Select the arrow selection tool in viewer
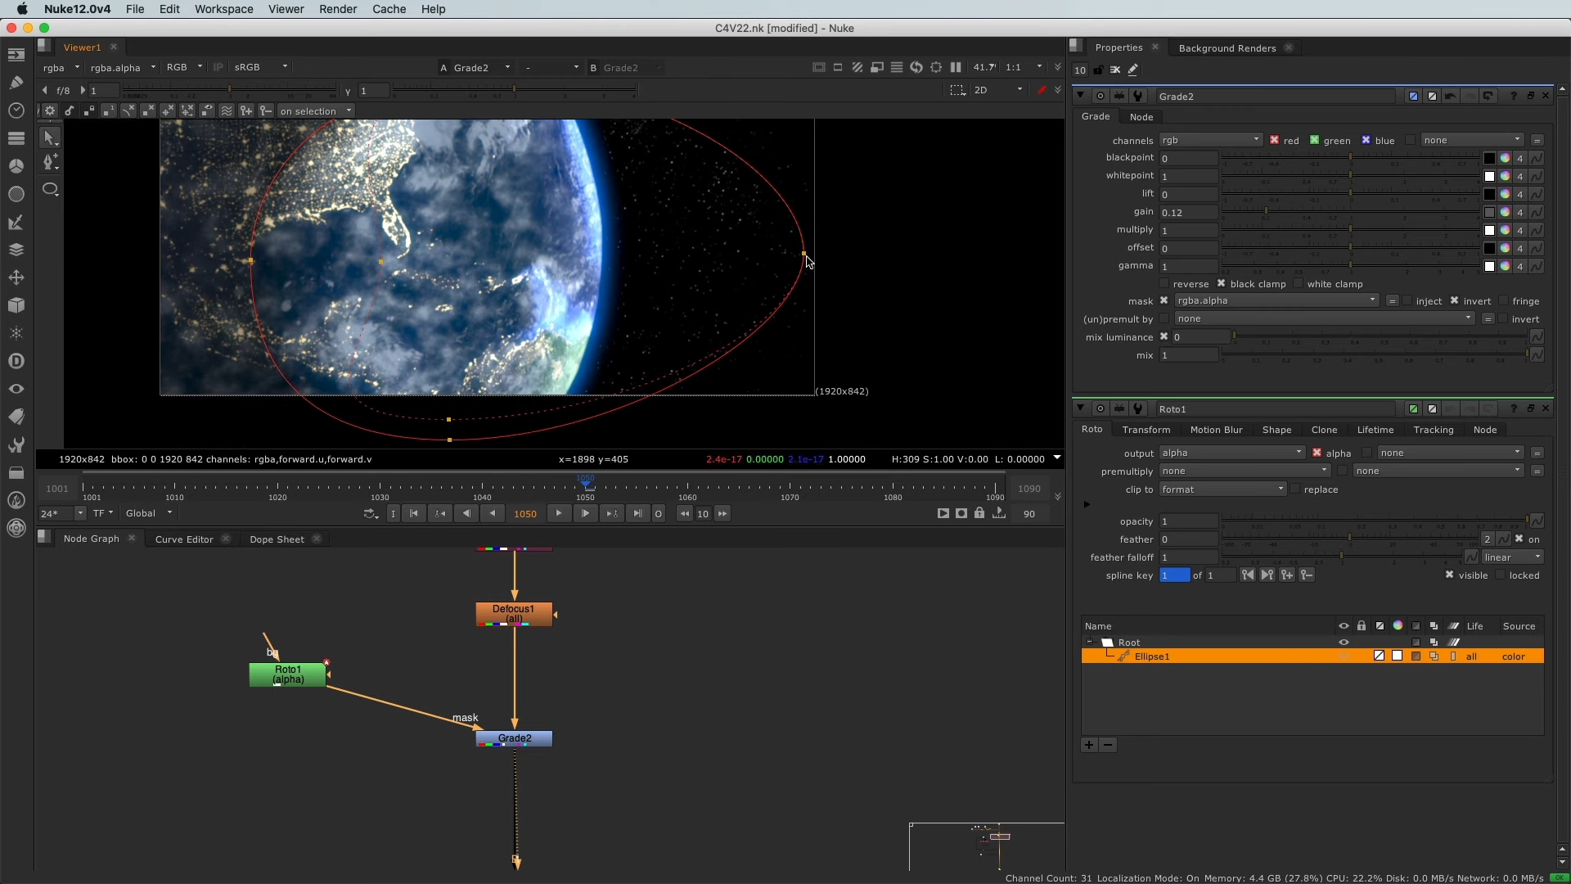The image size is (1571, 884). coord(49,138)
